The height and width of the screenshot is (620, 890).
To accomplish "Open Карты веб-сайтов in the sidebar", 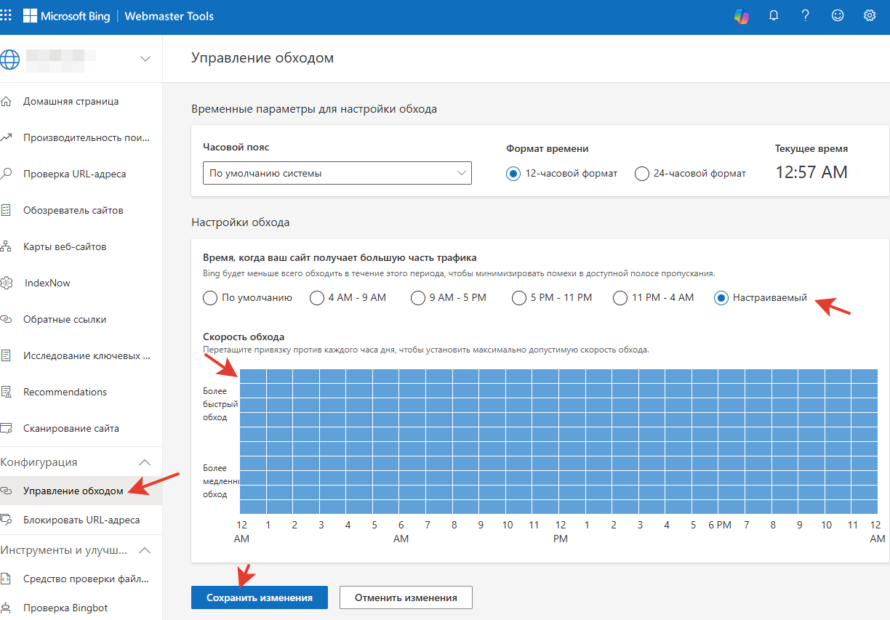I will click(x=65, y=246).
